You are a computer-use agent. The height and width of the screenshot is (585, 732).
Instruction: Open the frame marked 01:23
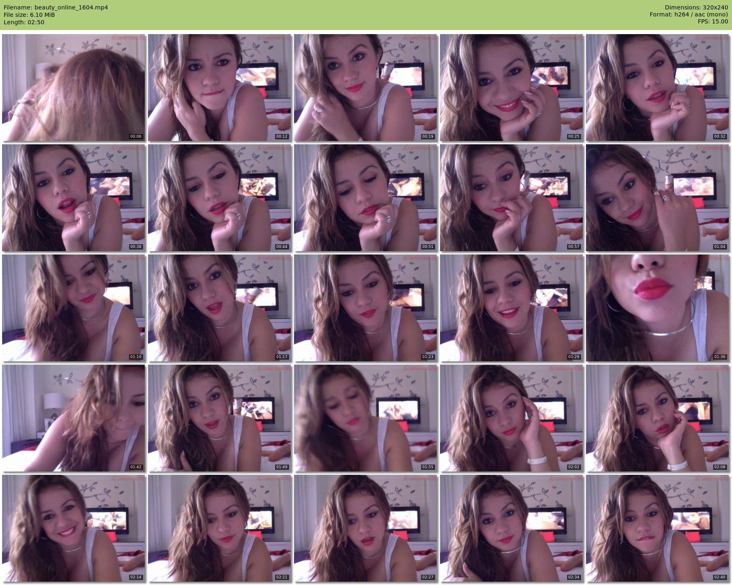pos(366,308)
